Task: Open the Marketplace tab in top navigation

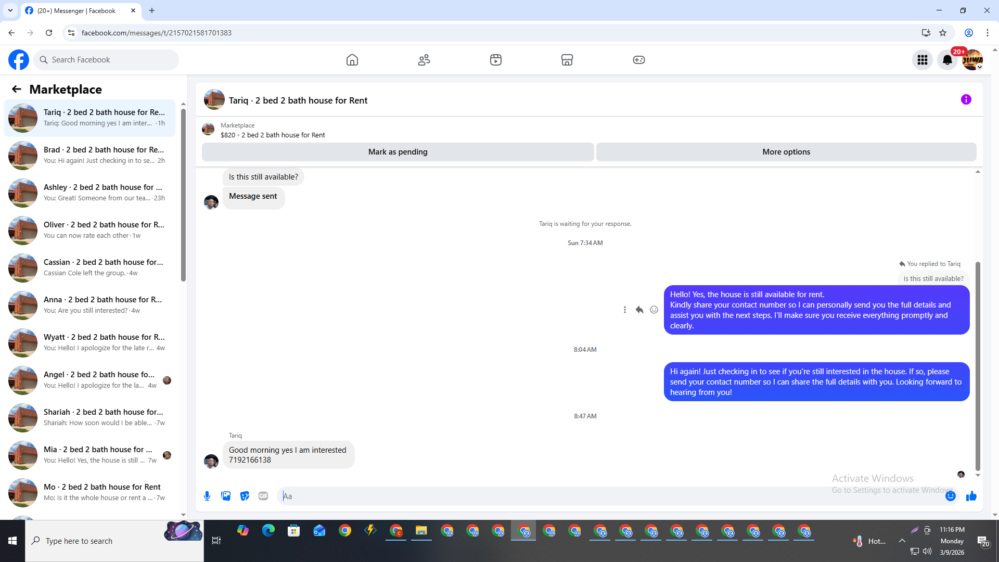Action: (x=567, y=60)
